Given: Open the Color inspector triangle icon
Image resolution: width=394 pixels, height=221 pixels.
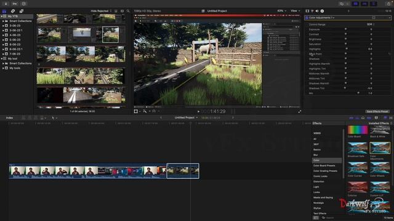Looking at the screenshot, I should (312, 11).
